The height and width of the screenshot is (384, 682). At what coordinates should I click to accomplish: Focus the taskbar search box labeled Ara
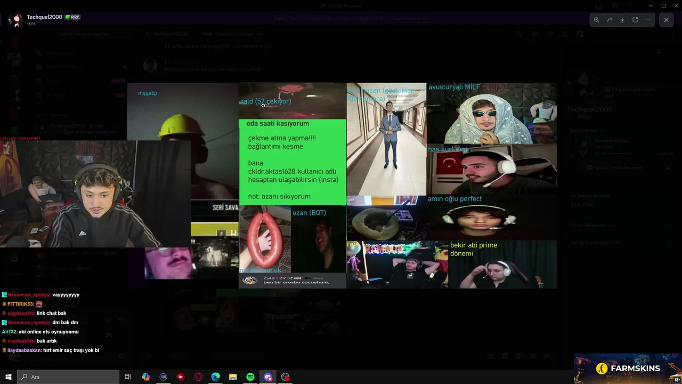(68, 377)
